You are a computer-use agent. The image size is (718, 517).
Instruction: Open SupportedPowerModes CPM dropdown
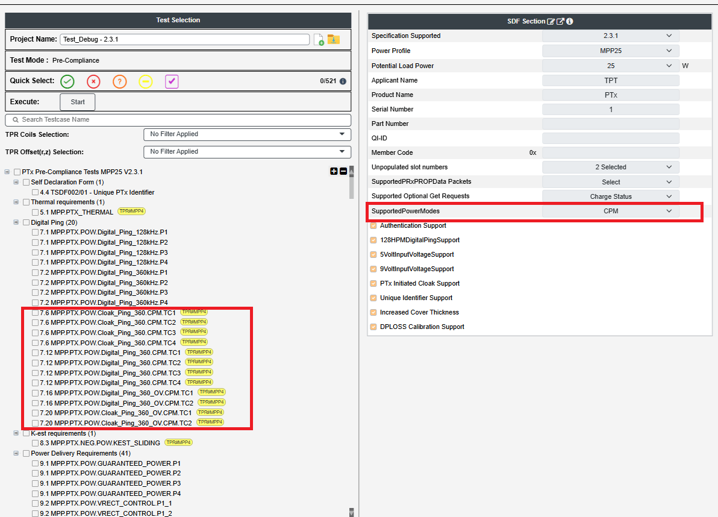point(610,211)
